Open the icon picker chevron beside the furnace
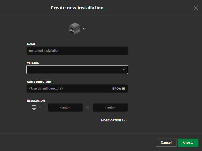 pyautogui.click(x=84, y=29)
